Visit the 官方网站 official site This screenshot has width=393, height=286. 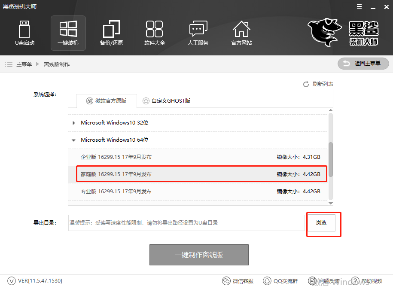(241, 33)
